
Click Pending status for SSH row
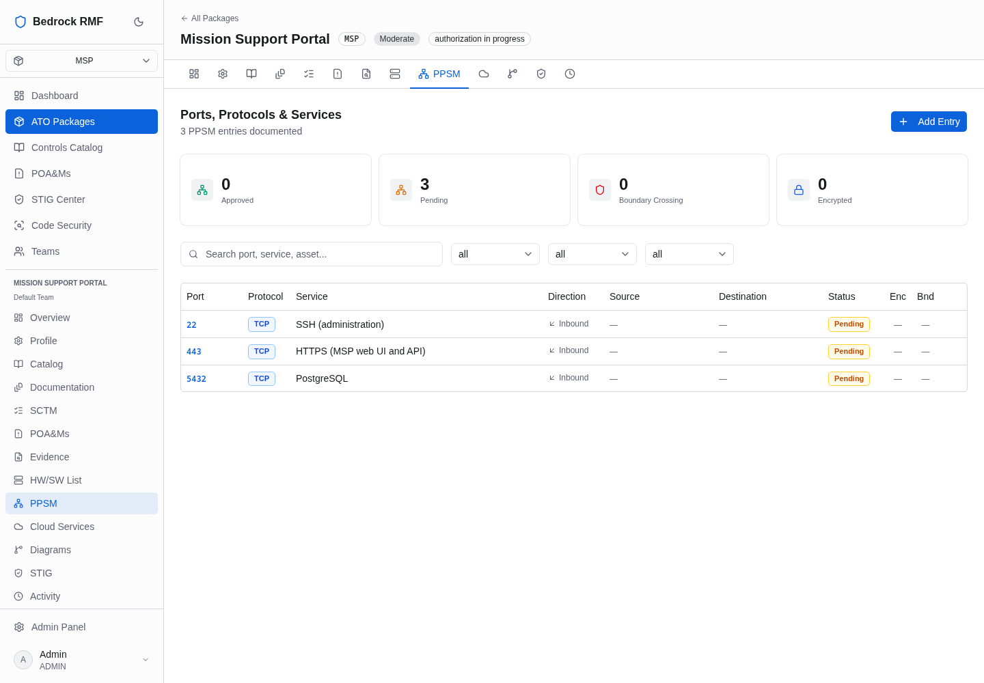[849, 324]
